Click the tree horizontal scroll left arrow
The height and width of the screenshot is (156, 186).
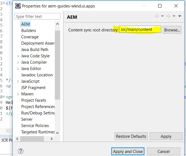(x=17, y=139)
